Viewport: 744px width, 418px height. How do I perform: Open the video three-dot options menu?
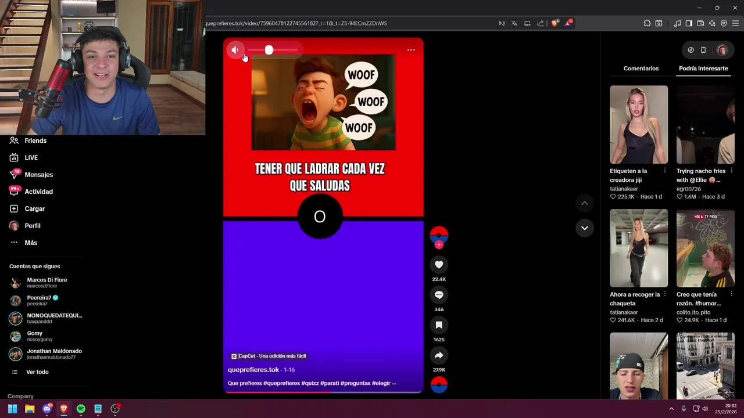pyautogui.click(x=411, y=50)
